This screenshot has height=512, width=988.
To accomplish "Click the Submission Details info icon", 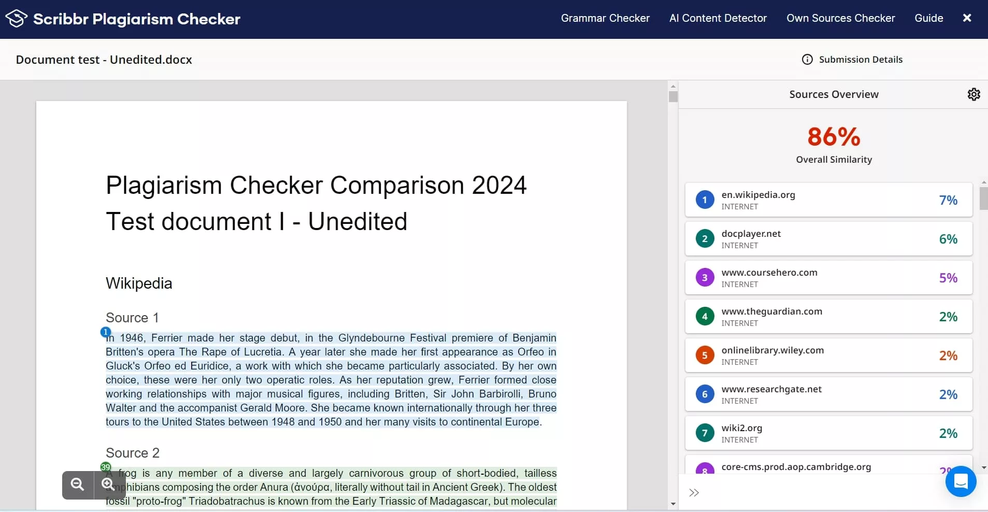I will pos(808,59).
